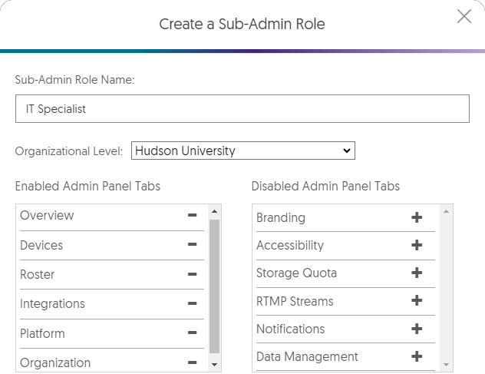Click up arrow of Disabled tabs scrollbar

(x=447, y=210)
